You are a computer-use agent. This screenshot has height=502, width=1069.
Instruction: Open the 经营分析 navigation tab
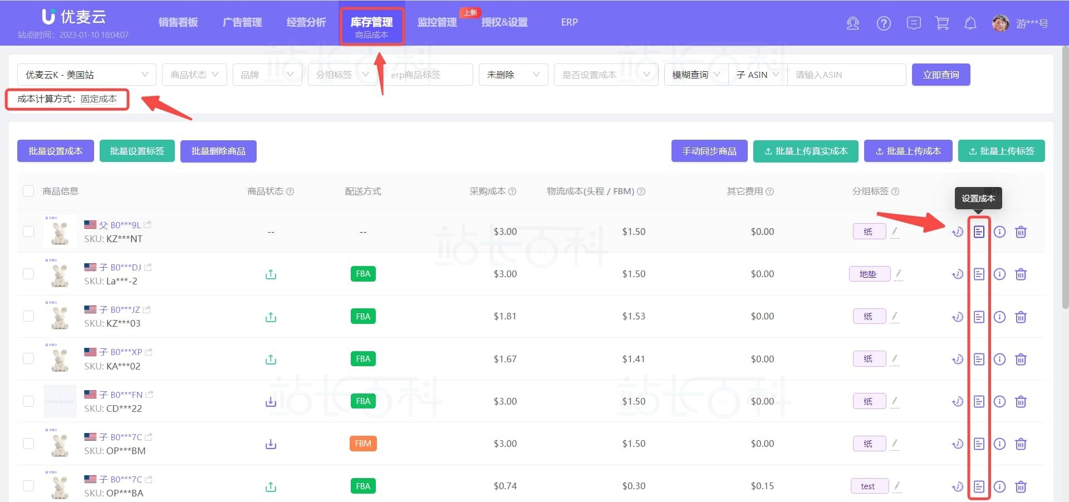[x=306, y=22]
